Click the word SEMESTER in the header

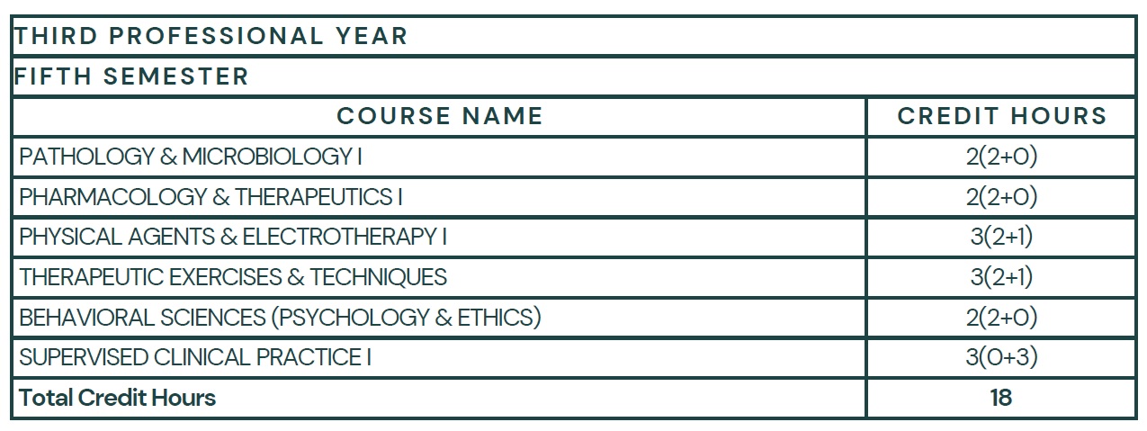click(176, 76)
